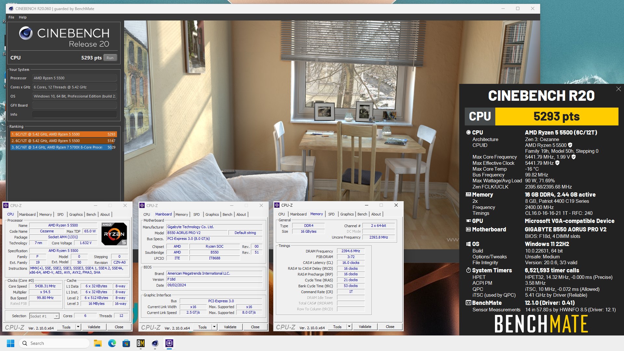The image size is (624, 351).
Task: Run the Cinebench CPU test
Action: tap(110, 58)
